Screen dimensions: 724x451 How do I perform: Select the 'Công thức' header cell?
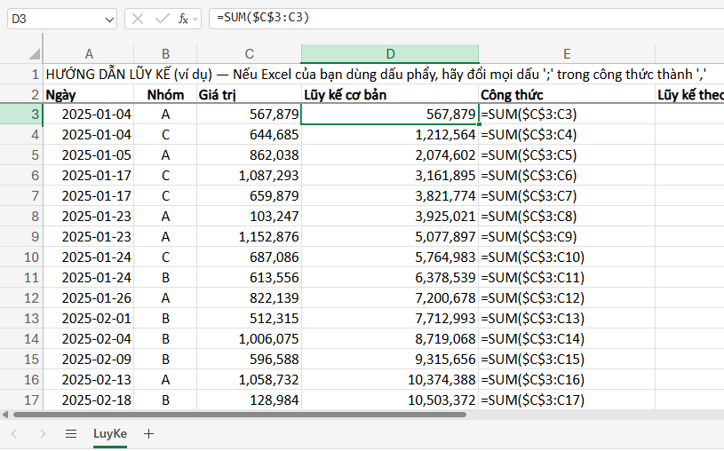567,94
